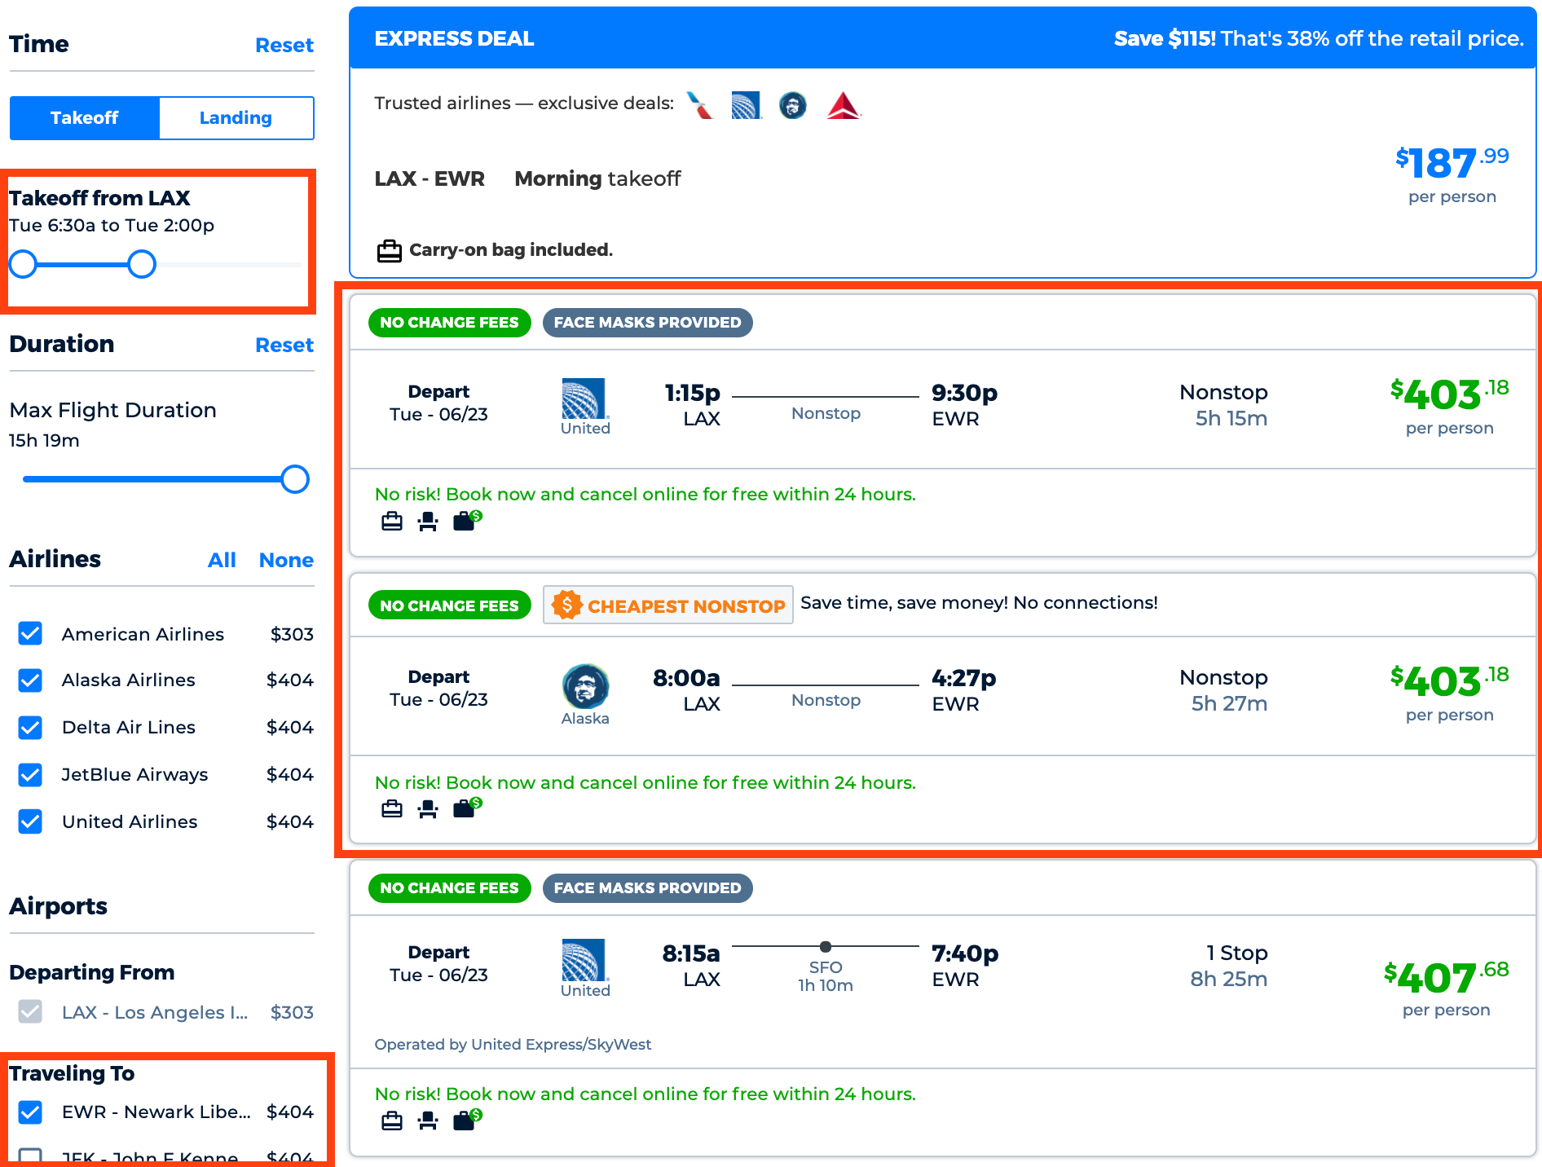Click the Cheapest Nonstop badge
Viewport: 1542px width, 1167px height.
(668, 605)
